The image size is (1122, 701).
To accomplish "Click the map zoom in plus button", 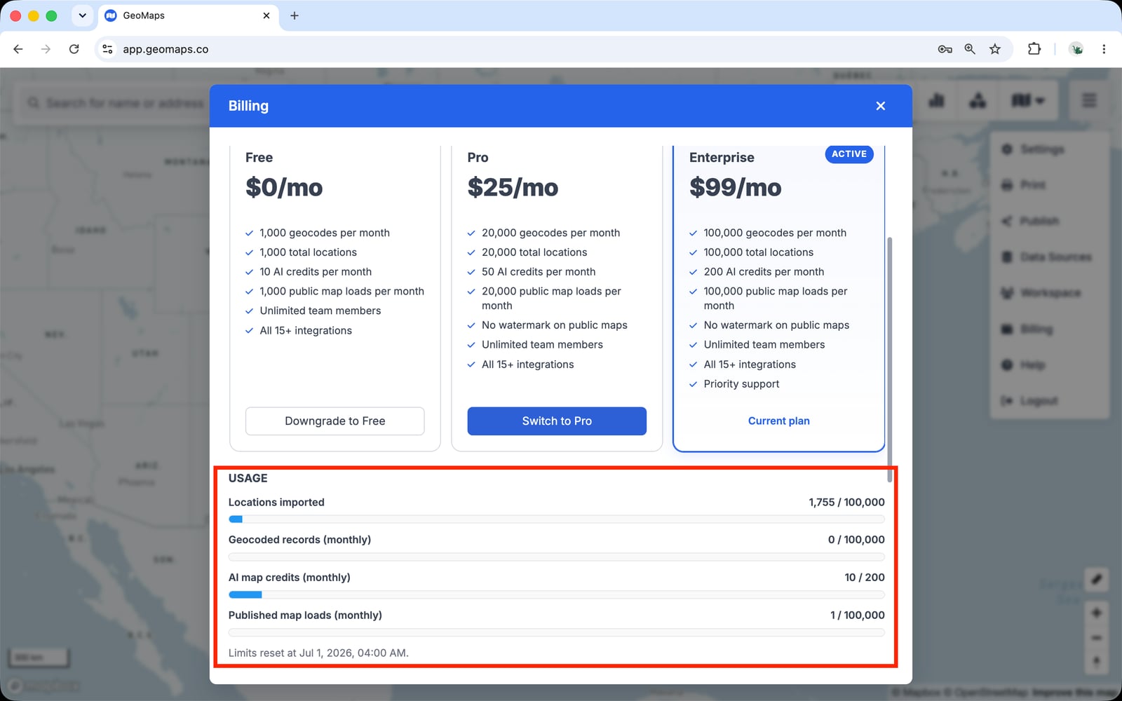I will coord(1096,613).
